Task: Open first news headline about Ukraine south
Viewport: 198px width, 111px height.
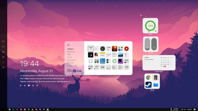Action: (45, 76)
